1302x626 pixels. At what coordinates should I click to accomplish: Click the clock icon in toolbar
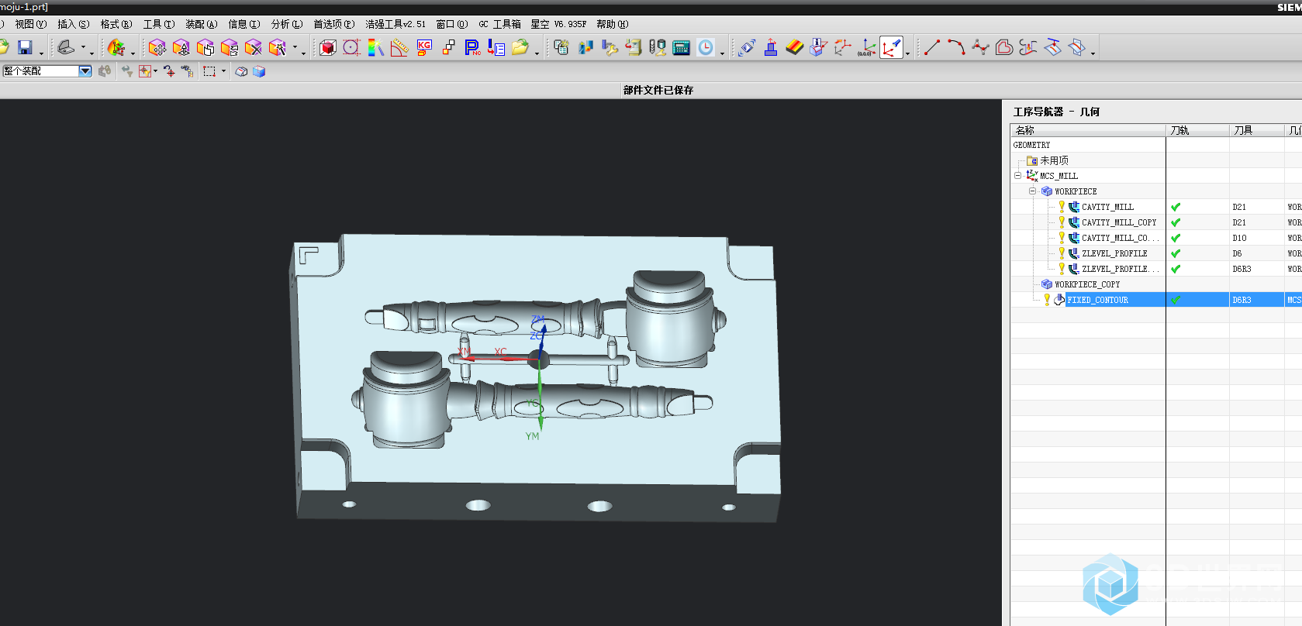706,48
